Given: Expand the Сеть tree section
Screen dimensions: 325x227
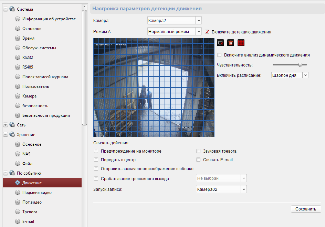Looking at the screenshot, I should click(x=6, y=125).
